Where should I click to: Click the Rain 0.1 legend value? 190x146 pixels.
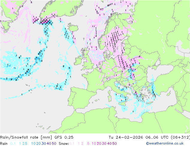pyautogui.click(x=13, y=144)
